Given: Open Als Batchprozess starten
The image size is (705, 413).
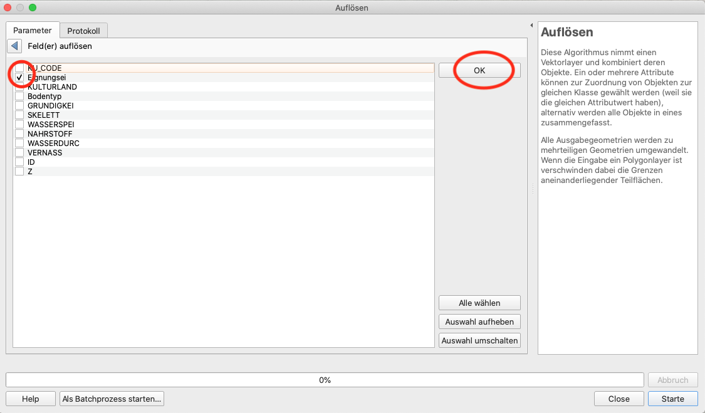Looking at the screenshot, I should tap(112, 399).
